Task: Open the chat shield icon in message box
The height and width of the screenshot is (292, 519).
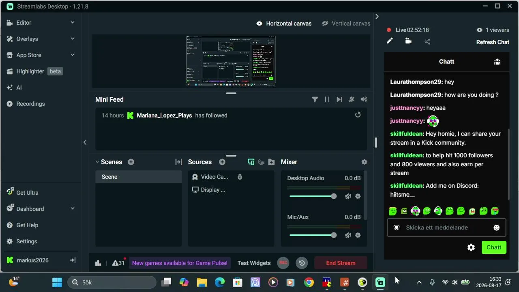Action: pyautogui.click(x=397, y=228)
